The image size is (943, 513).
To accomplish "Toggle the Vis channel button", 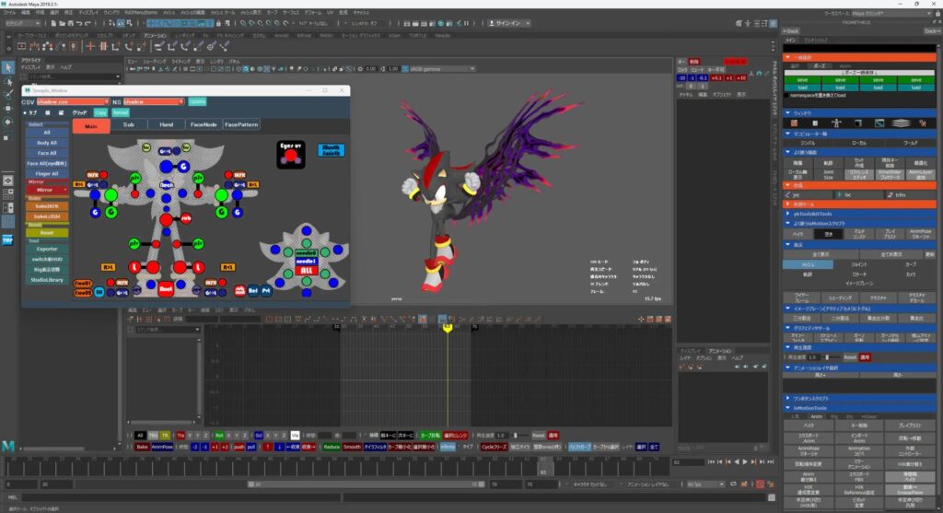I will click(295, 435).
